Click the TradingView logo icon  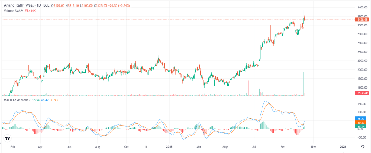tap(7, 139)
